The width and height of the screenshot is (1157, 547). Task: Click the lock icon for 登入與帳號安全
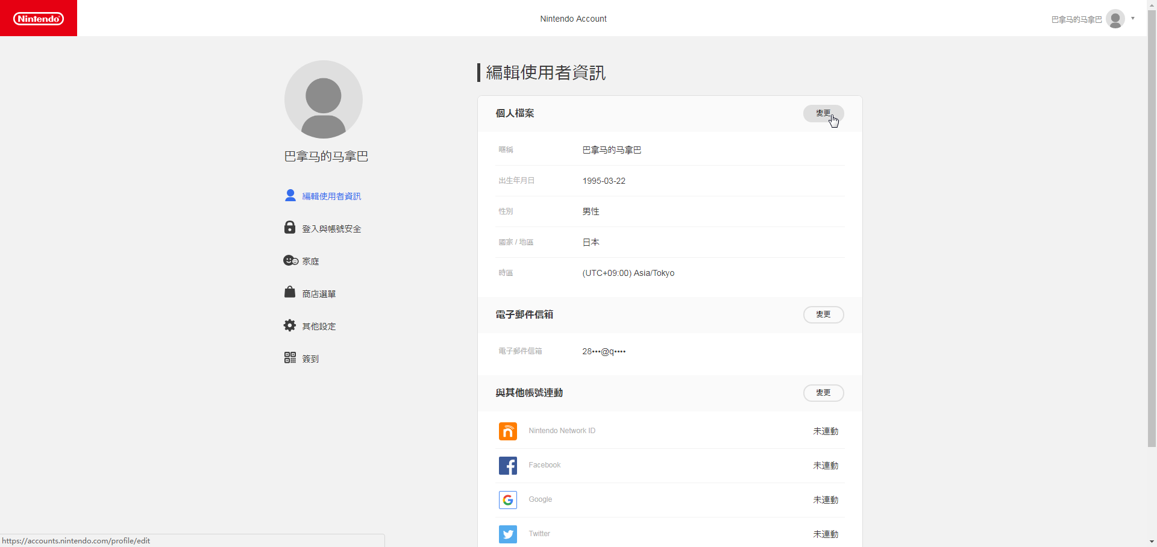click(290, 228)
